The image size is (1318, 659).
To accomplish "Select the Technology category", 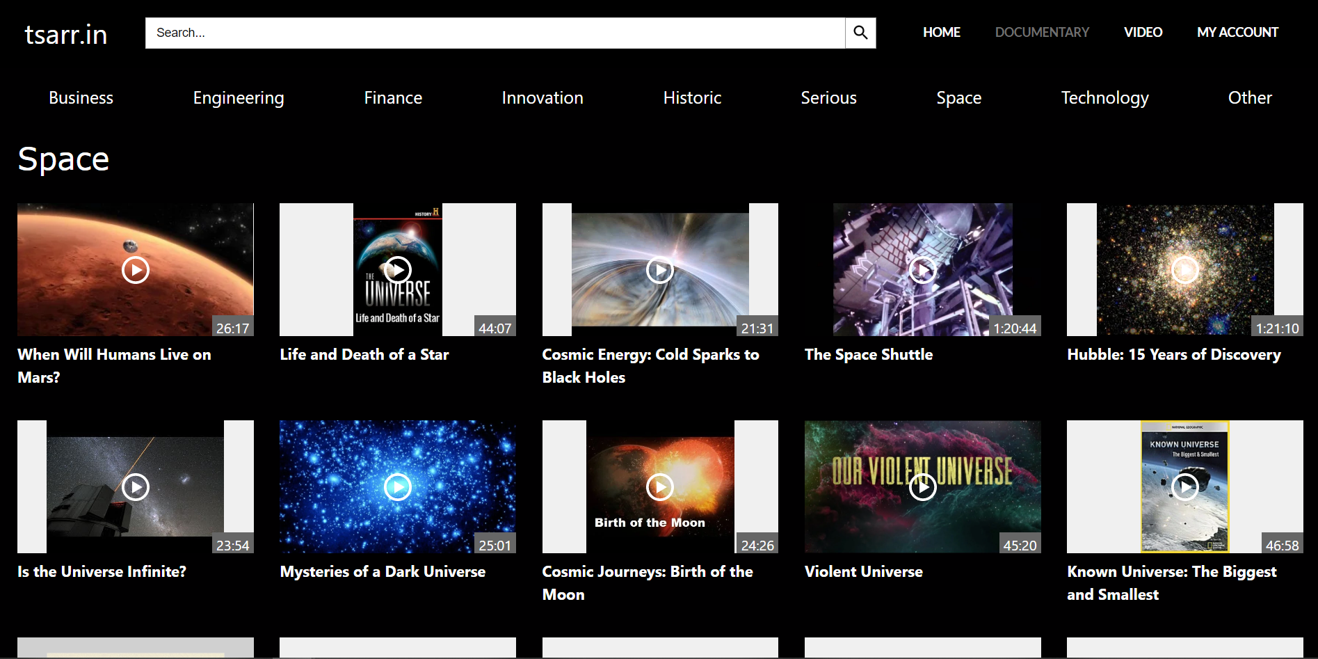I will pyautogui.click(x=1104, y=98).
